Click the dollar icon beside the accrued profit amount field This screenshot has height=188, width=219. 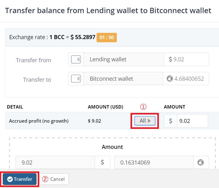[x=171, y=121]
